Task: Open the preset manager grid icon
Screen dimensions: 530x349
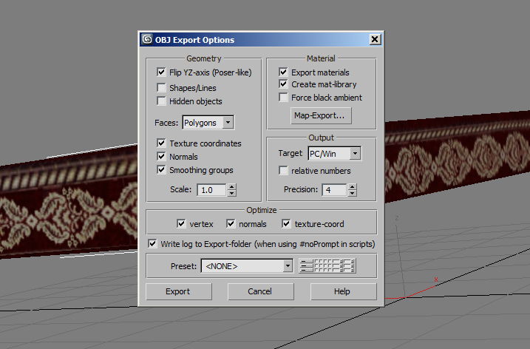Action: coord(327,265)
